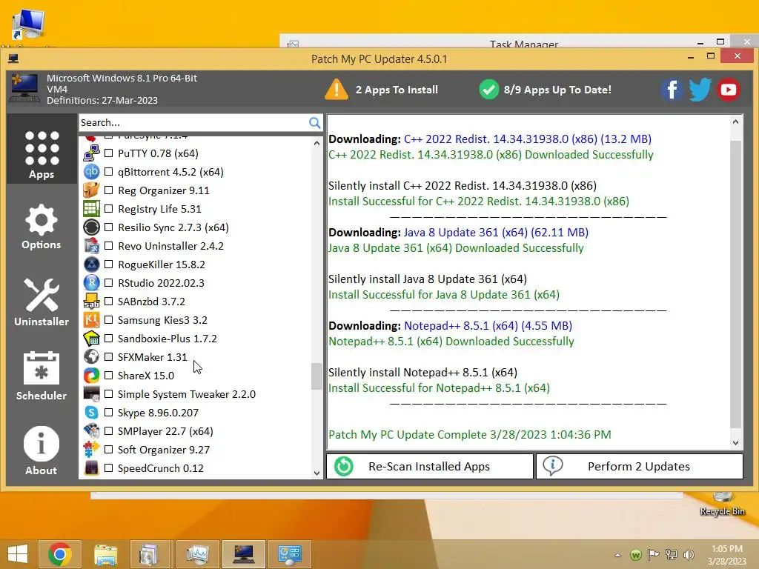Click the RogueKiller app icon
Screen dimensions: 759x569
point(91,264)
